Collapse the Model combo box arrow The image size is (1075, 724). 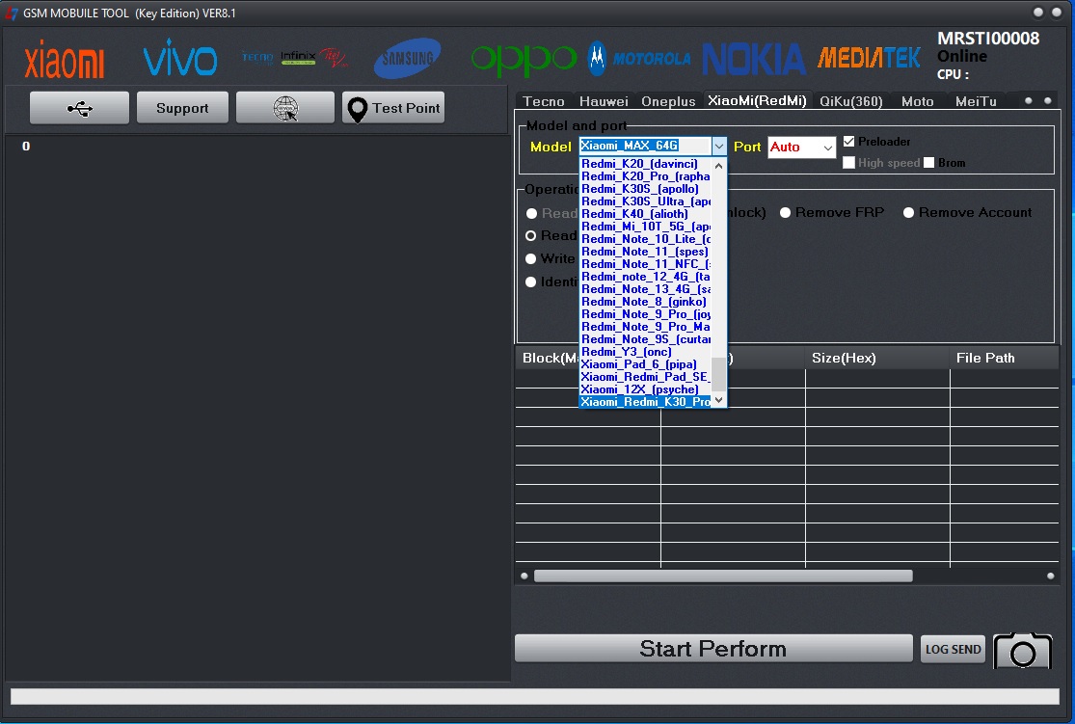(719, 147)
